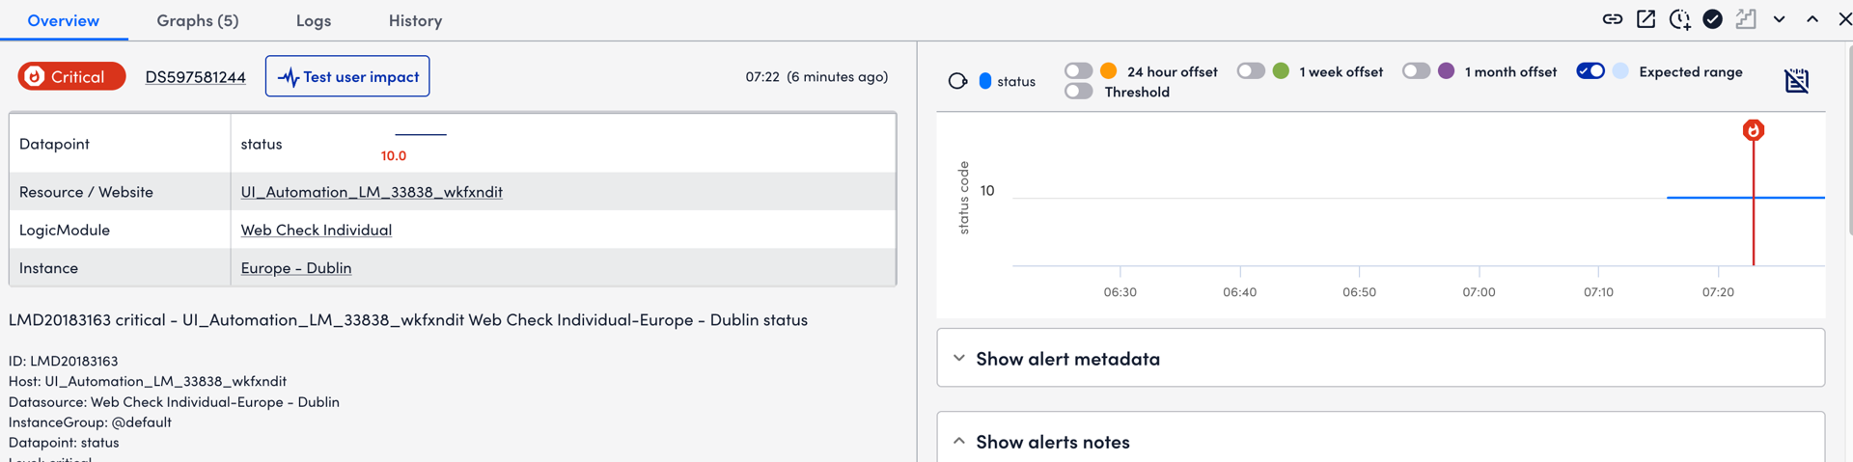Click the red alert marker on graph
Image resolution: width=1853 pixels, height=462 pixels.
coord(1753,130)
